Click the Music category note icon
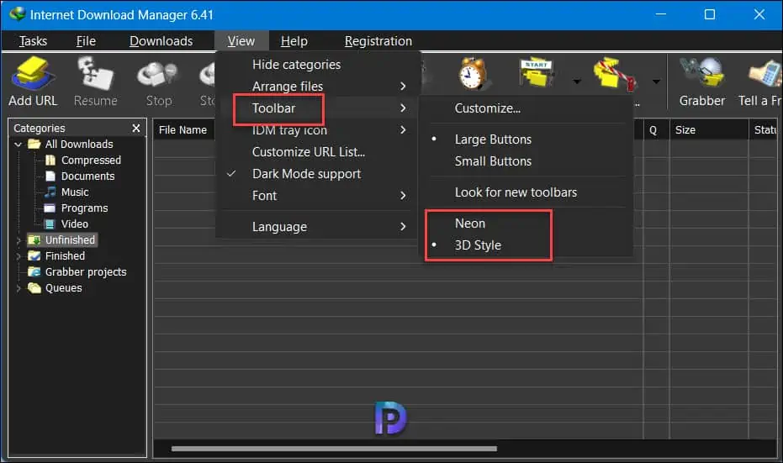Image resolution: width=783 pixels, height=463 pixels. tap(50, 192)
